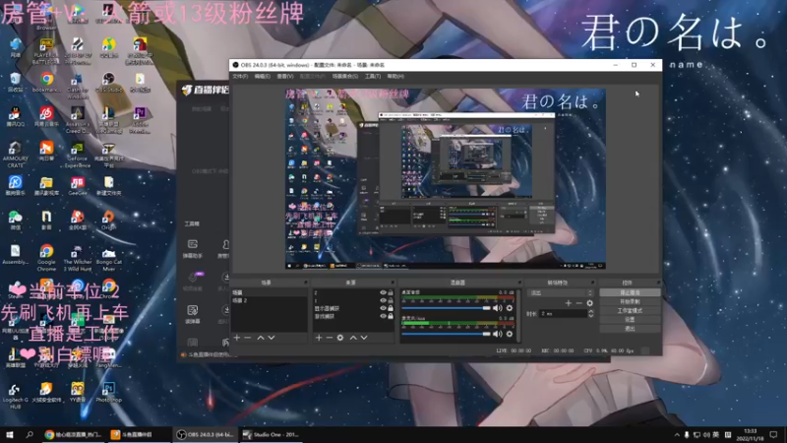This screenshot has height=443, width=787.
Task: Adjust the 麦克风/Aux volume slider
Action: [446, 334]
